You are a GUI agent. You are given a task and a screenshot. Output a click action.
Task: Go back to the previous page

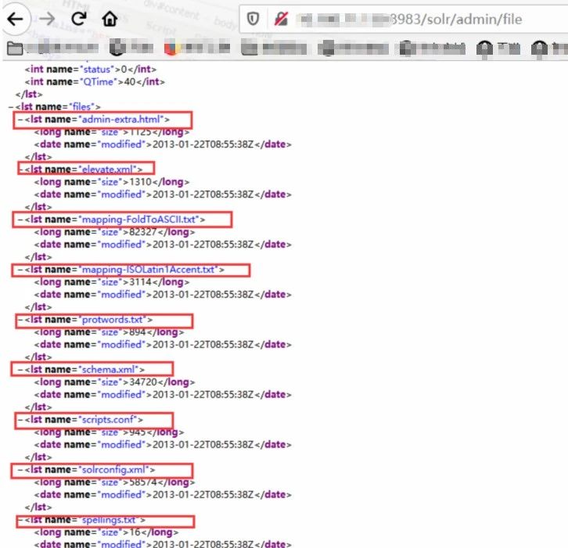pos(16,19)
